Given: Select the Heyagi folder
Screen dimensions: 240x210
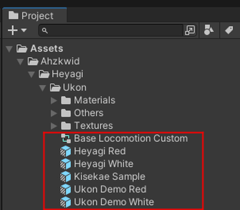Looking at the screenshot, I should (x=61, y=74).
